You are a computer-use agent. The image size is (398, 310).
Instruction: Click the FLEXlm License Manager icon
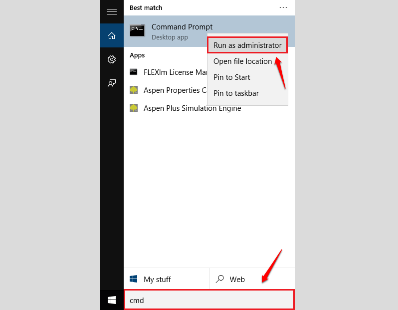(134, 72)
